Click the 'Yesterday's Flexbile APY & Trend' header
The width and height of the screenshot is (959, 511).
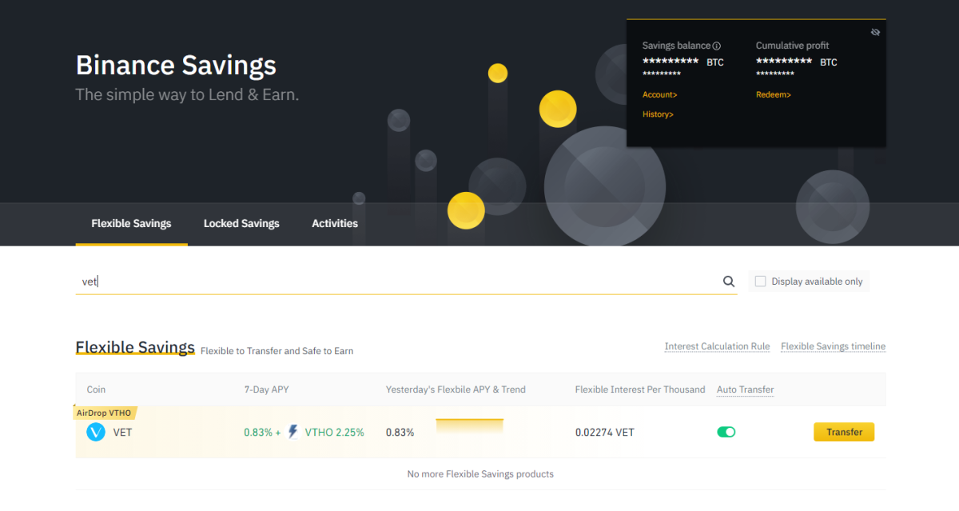[456, 389]
